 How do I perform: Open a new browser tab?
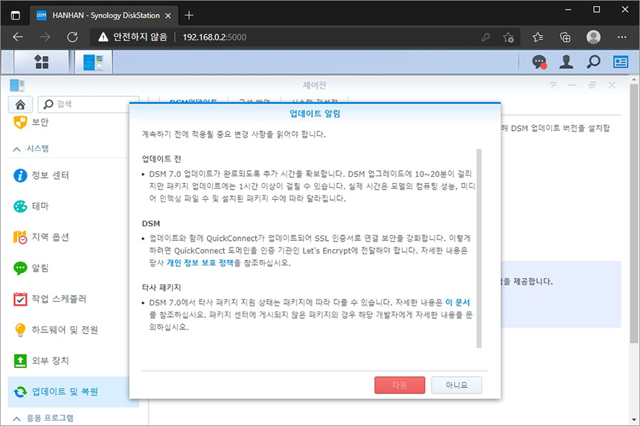(x=188, y=16)
